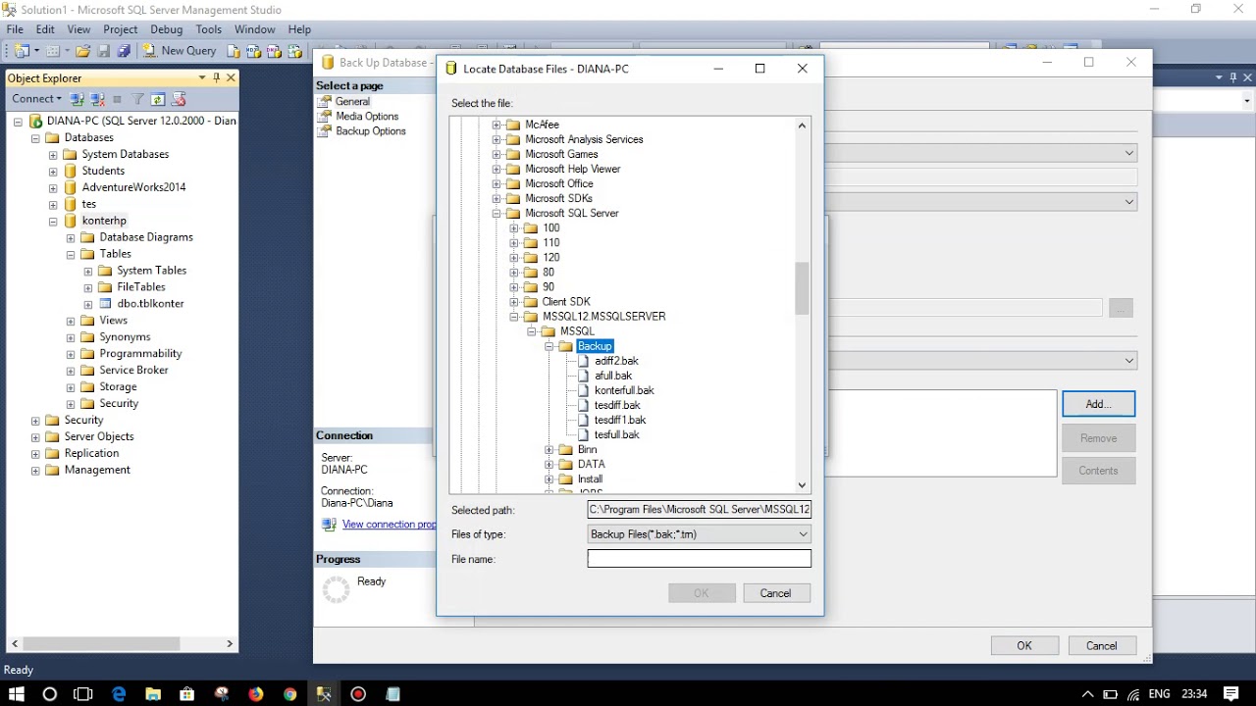The image size is (1256, 706).
Task: Click scroll down arrow in file tree
Action: click(x=802, y=485)
